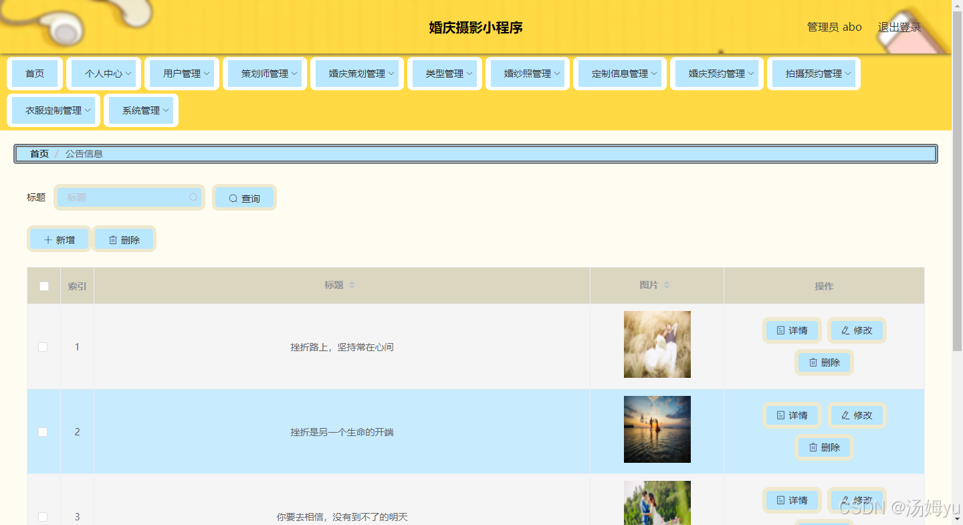
Task: Check the checkbox for row 2
Action: pyautogui.click(x=43, y=432)
